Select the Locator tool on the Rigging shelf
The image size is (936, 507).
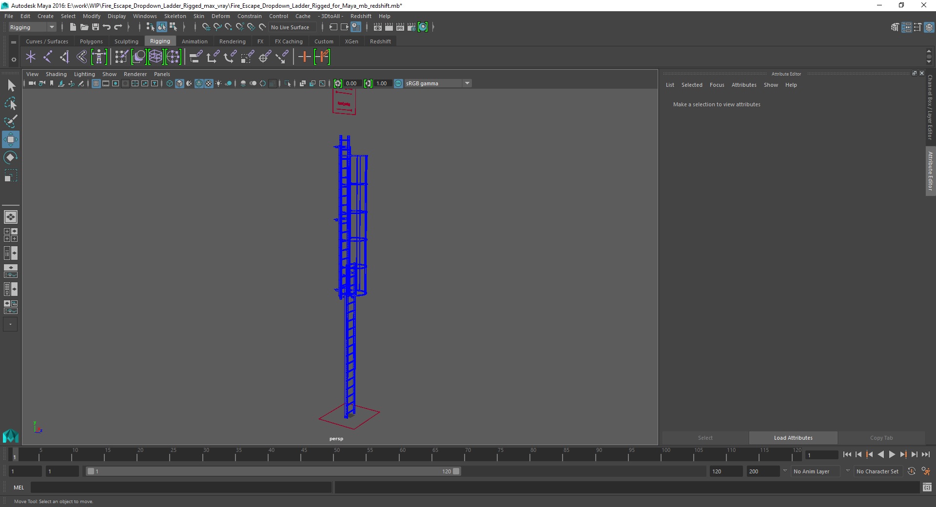tap(31, 57)
